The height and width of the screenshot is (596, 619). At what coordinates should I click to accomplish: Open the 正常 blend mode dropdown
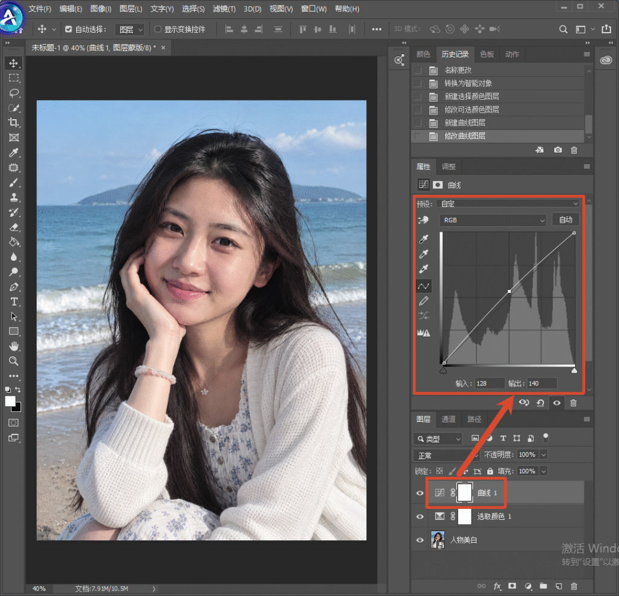pyautogui.click(x=446, y=455)
